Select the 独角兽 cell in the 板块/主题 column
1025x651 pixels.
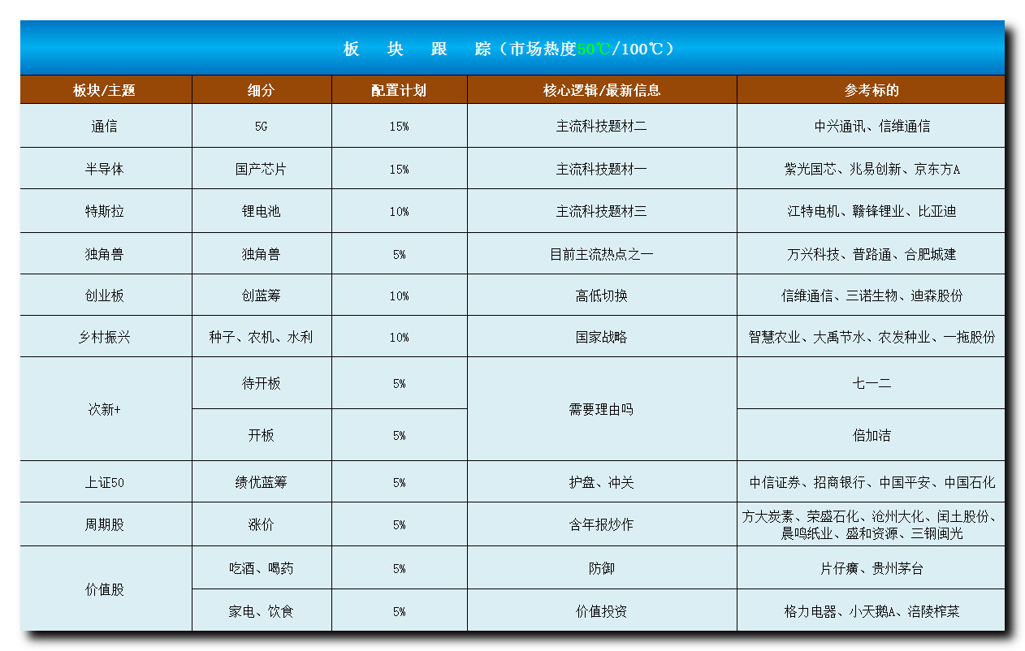pyautogui.click(x=106, y=254)
